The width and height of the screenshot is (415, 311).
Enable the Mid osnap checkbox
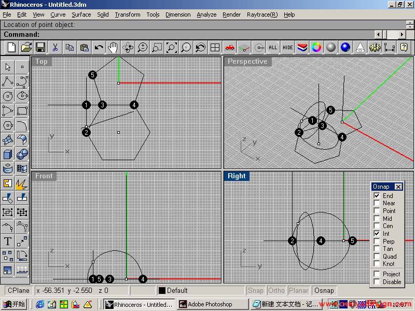377,219
